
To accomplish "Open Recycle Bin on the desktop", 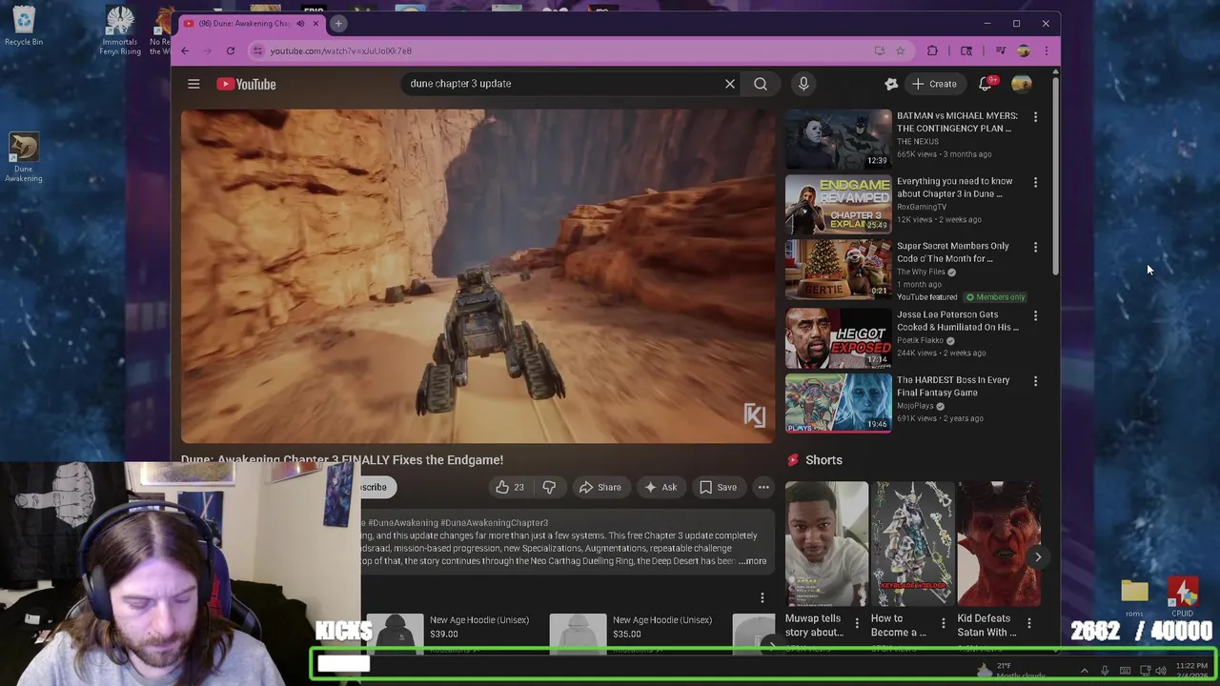I will [x=24, y=26].
